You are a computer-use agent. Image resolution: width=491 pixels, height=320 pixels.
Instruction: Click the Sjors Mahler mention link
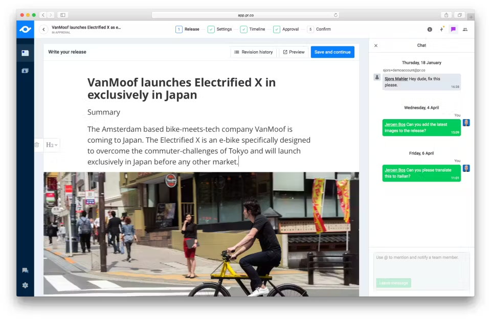point(396,79)
